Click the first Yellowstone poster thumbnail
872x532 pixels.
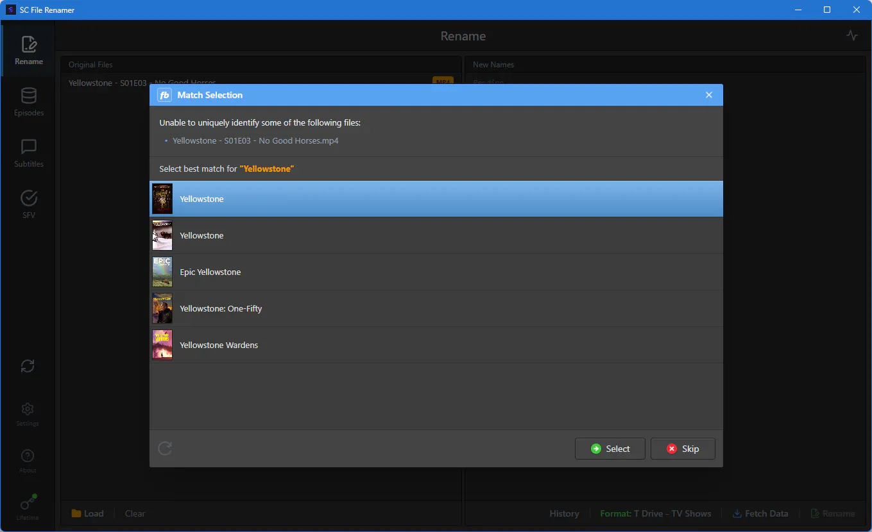point(162,199)
